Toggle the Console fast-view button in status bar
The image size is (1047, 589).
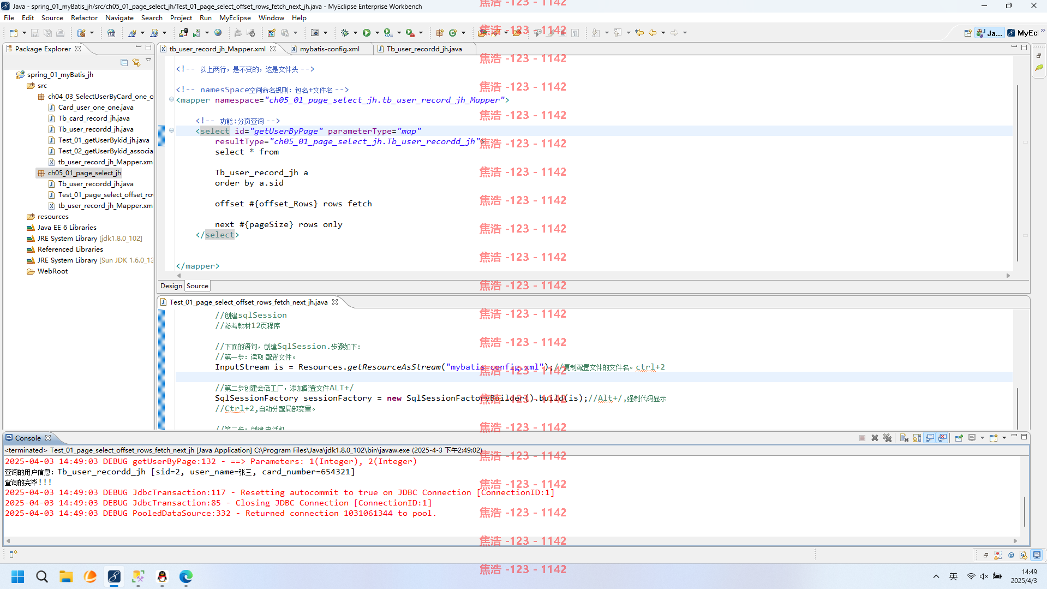(x=1037, y=555)
